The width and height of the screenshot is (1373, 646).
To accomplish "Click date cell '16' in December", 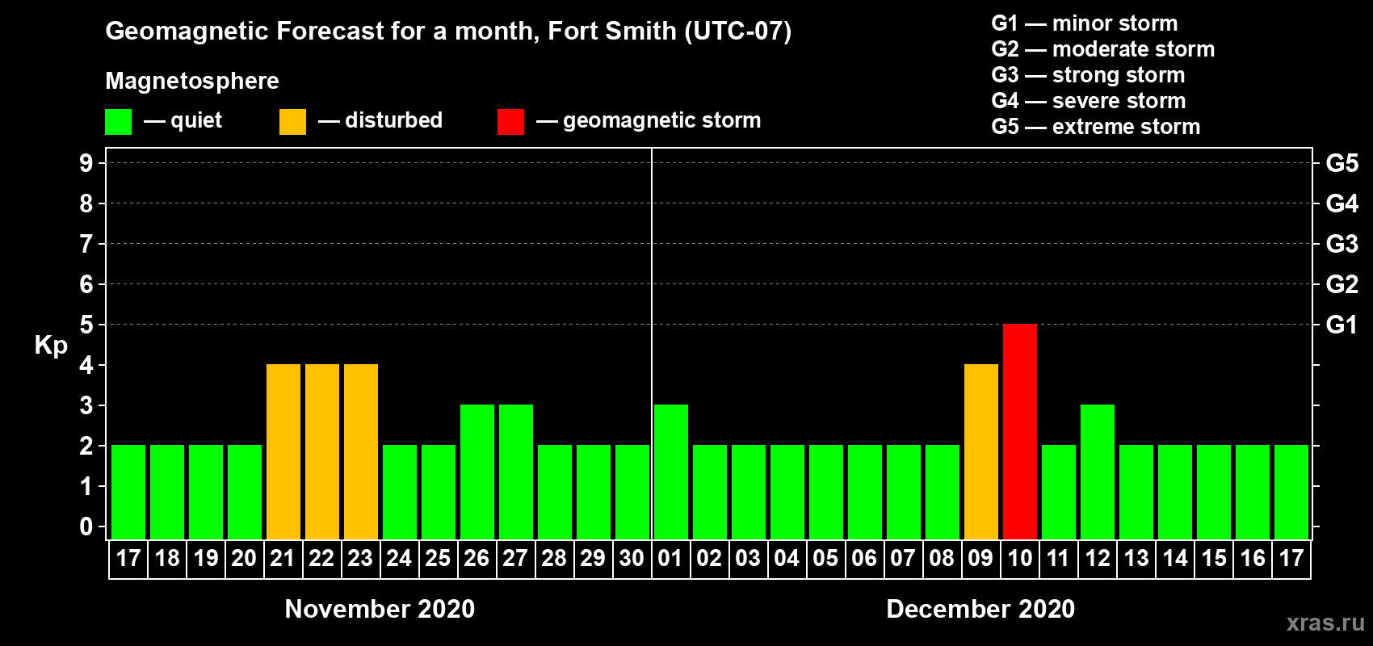I will [1253, 559].
